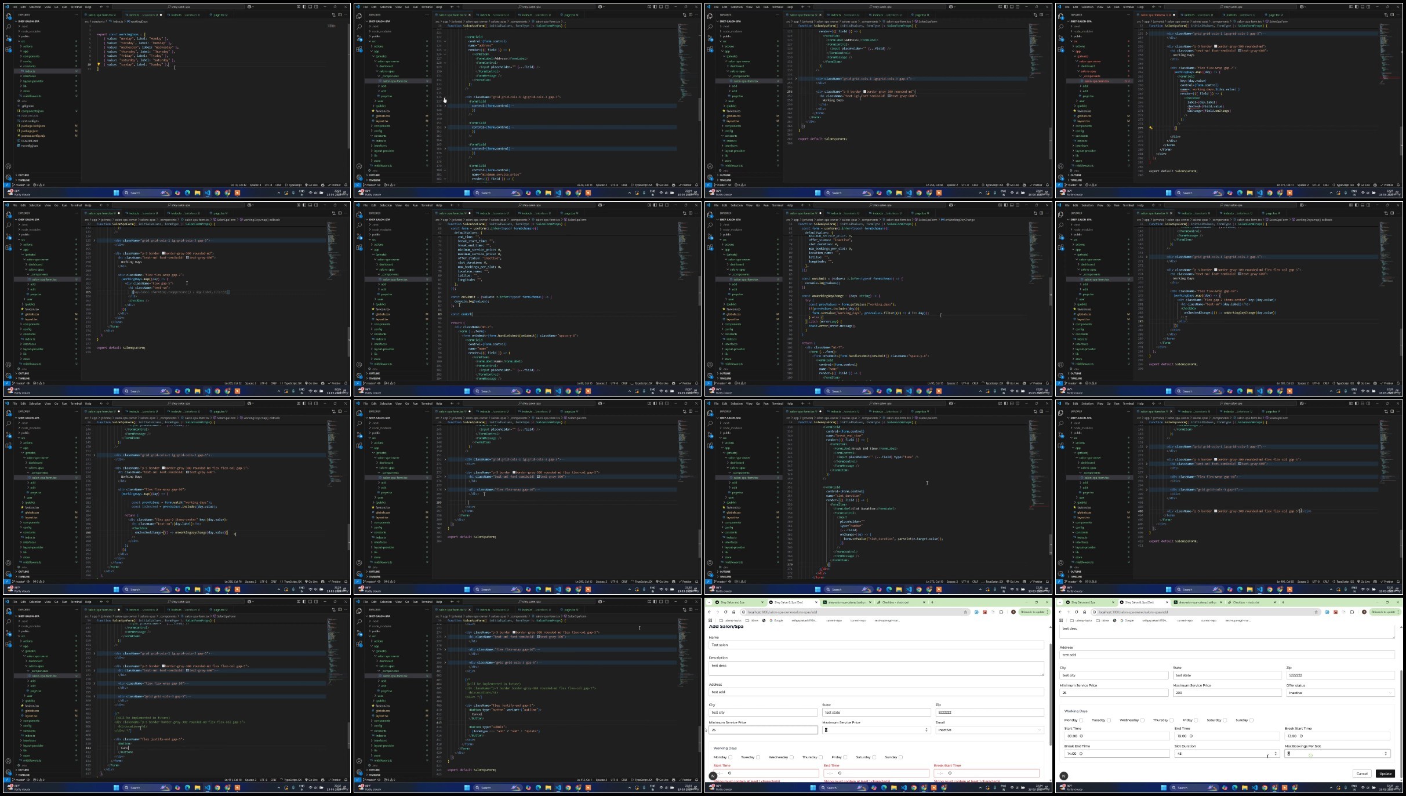The height and width of the screenshot is (796, 1406).
Task: Click Address field "test add" in Update-button frame
Action: pyautogui.click(x=1227, y=655)
